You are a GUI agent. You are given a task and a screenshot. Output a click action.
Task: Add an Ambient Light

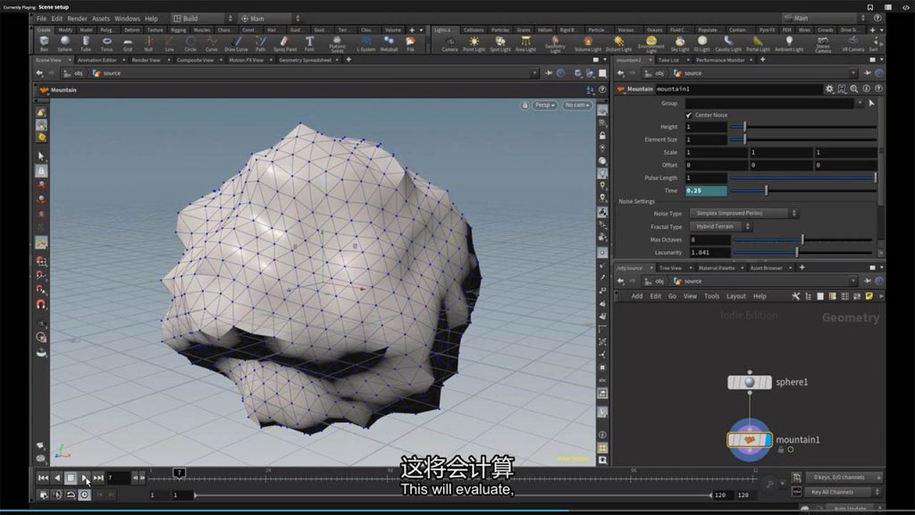click(x=789, y=43)
